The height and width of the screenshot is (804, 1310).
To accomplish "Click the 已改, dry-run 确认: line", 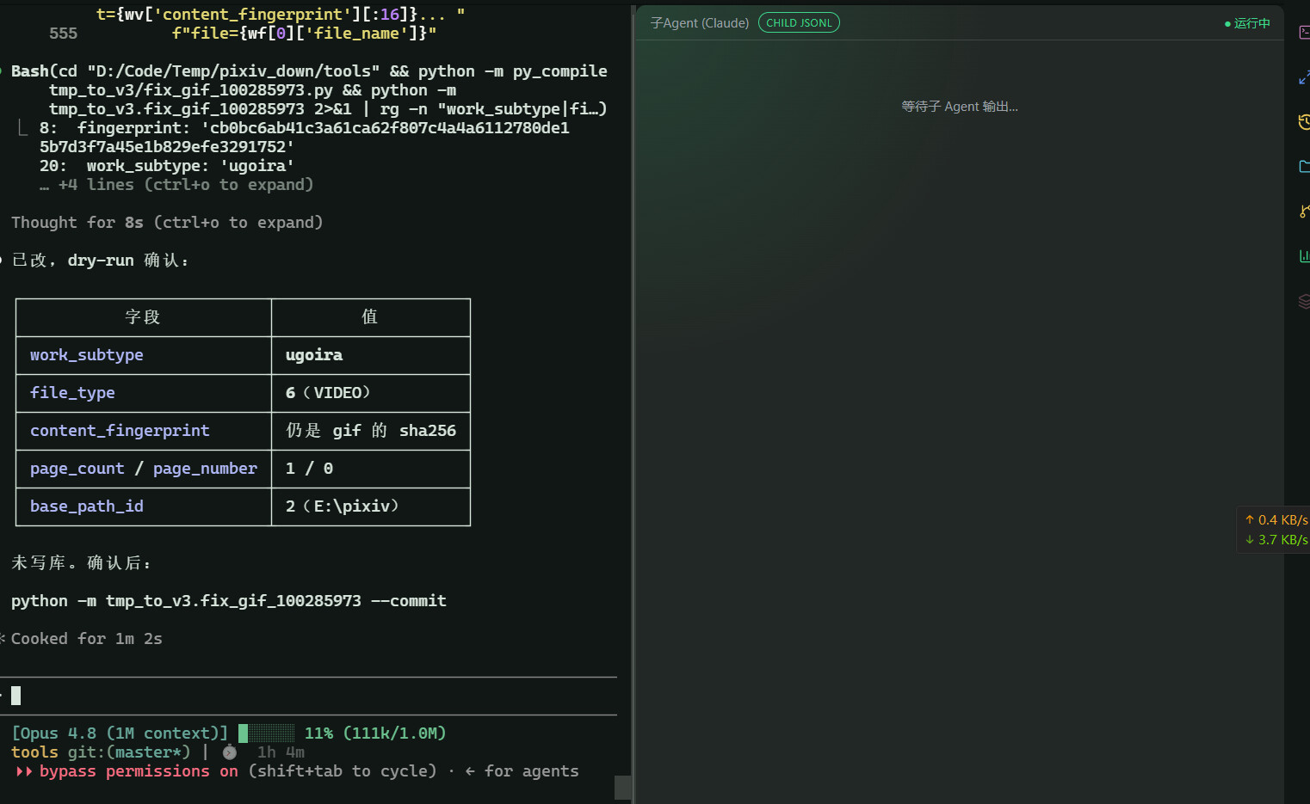I will [100, 261].
